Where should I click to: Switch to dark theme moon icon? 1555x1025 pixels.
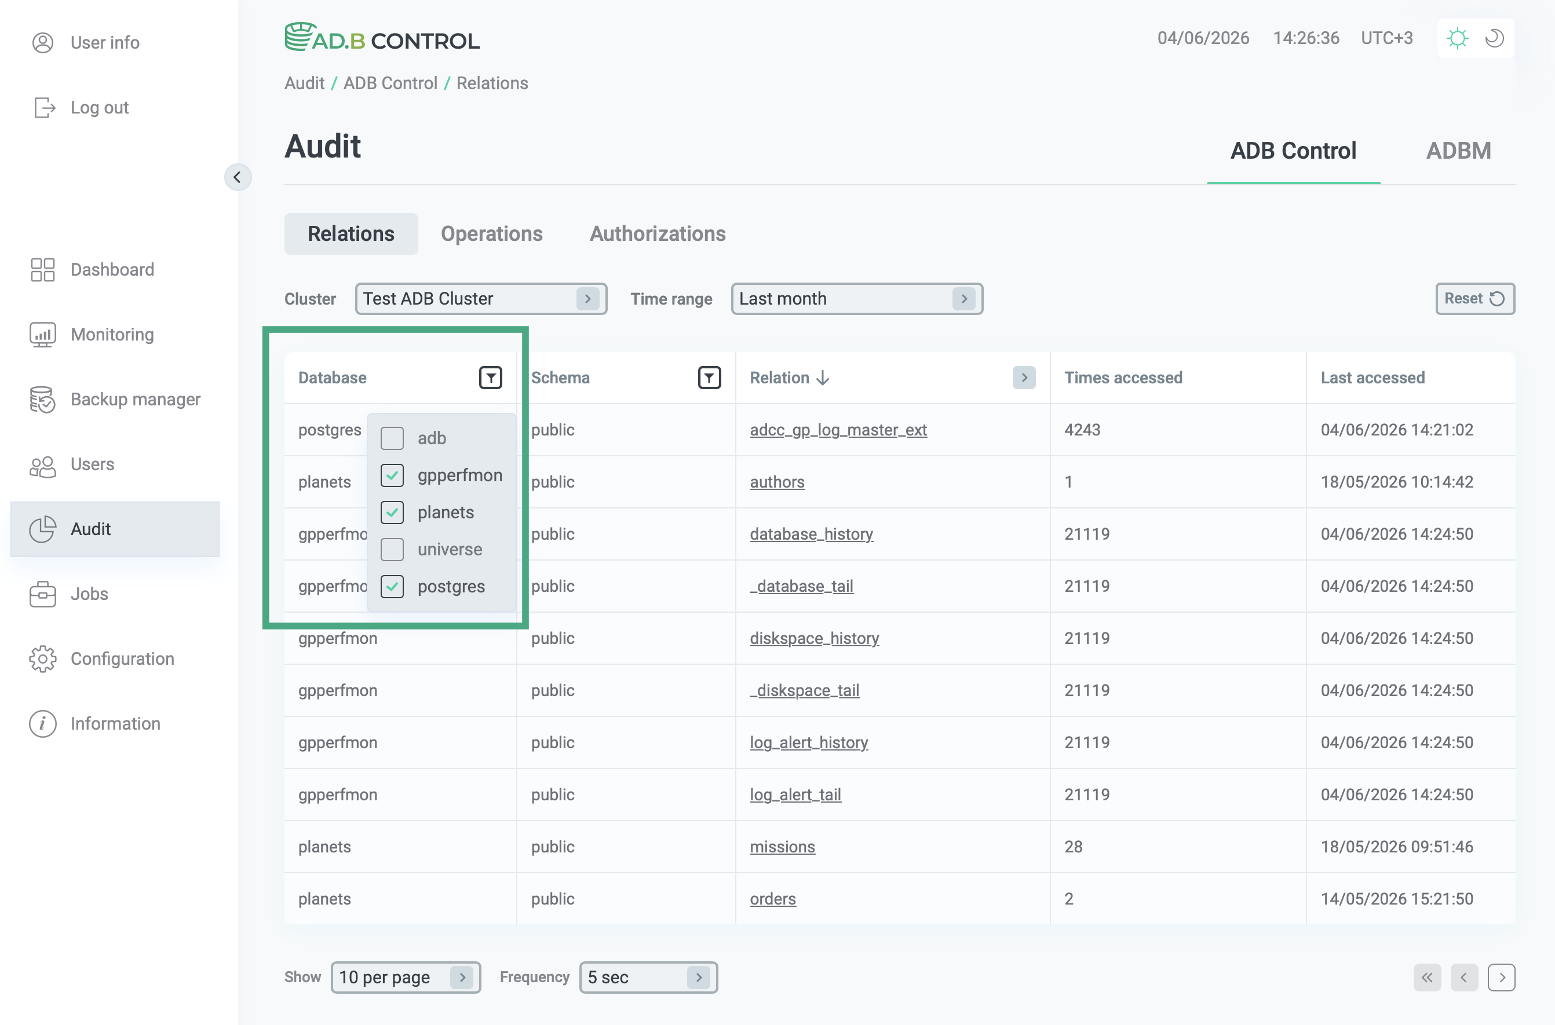click(1495, 39)
